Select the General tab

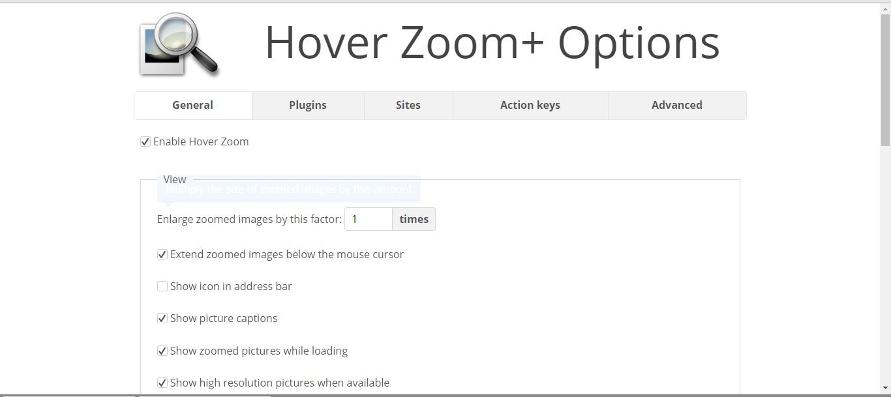pyautogui.click(x=192, y=105)
